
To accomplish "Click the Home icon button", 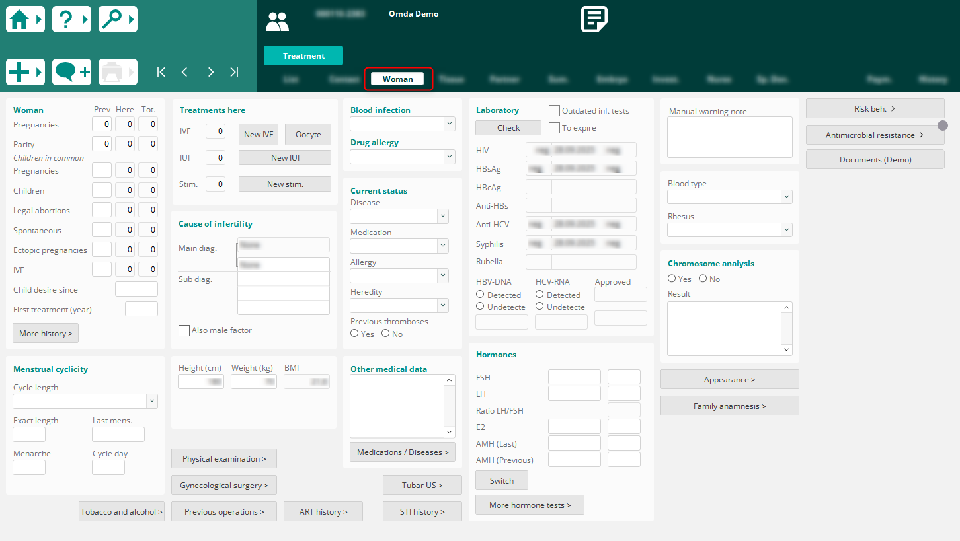I will coord(25,19).
